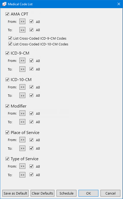
Task: Uncheck All for Type of Service To
Action: coord(31,175)
